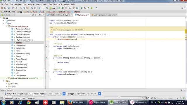Click the Redo arrow icon
This screenshot has height=105, width=187.
click(x=16, y=8)
